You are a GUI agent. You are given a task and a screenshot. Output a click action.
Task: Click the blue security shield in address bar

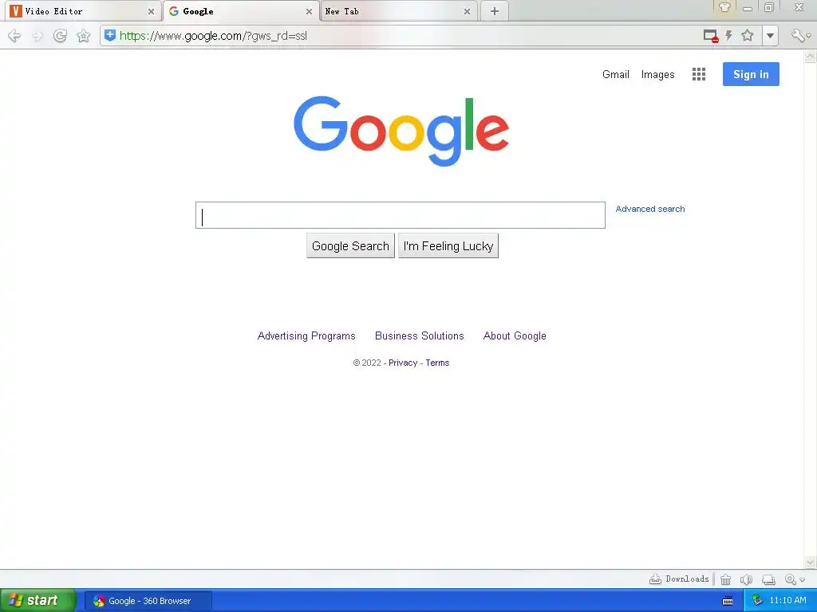coord(110,35)
